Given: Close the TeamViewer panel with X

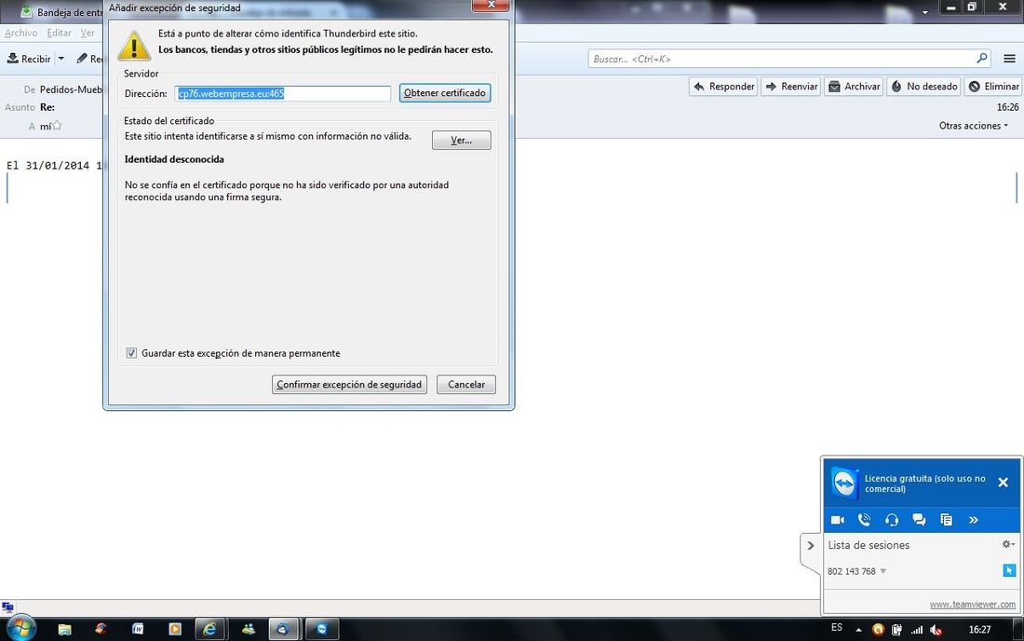Looking at the screenshot, I should point(1004,483).
